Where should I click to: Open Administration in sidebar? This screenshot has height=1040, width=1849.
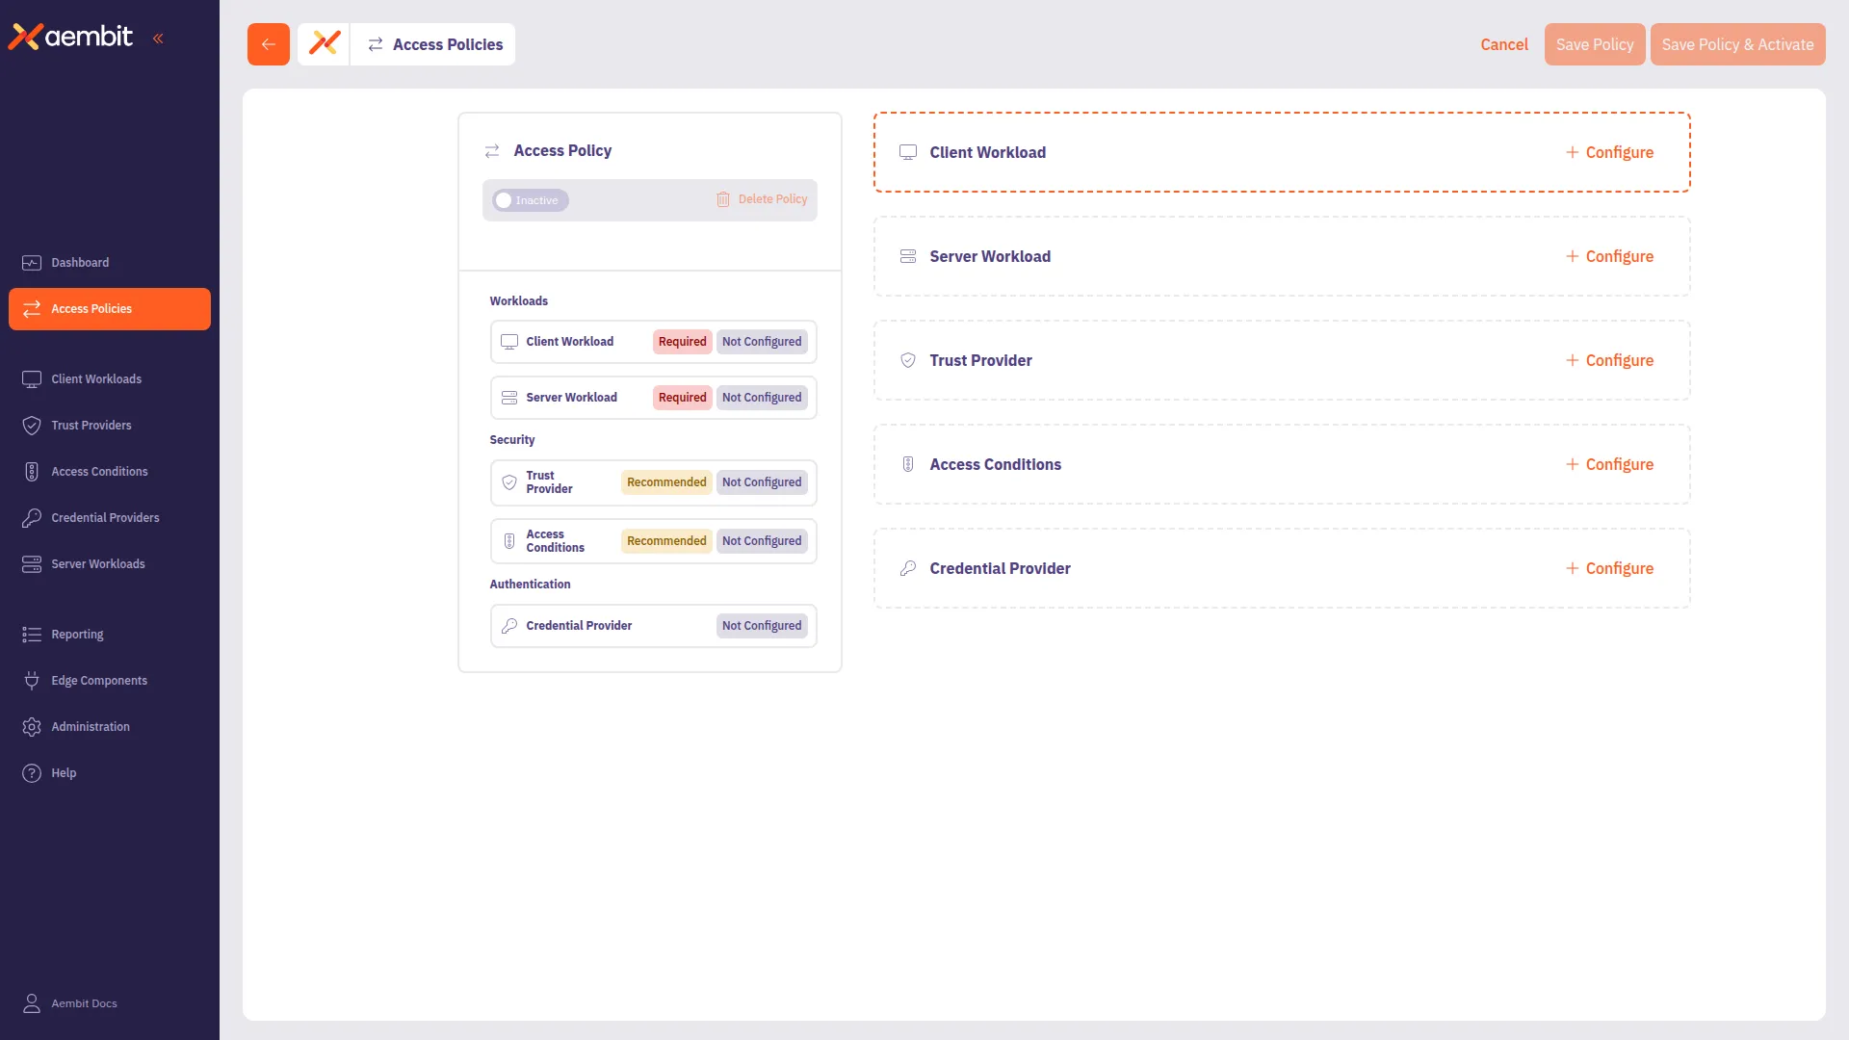pos(109,727)
